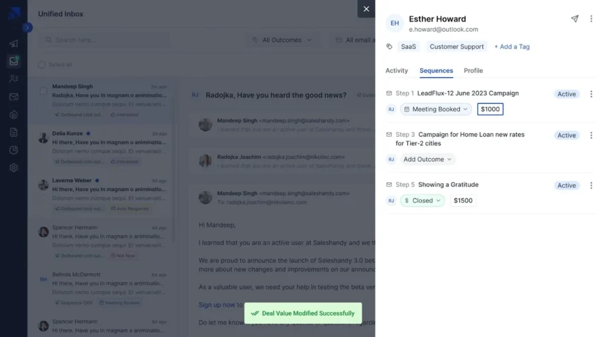Click the Deal Value Modified Successfully toast

tap(303, 313)
